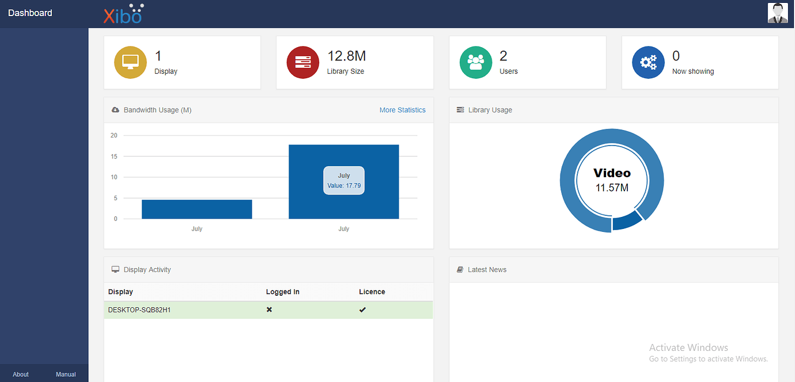Open the About link in sidebar

click(21, 375)
